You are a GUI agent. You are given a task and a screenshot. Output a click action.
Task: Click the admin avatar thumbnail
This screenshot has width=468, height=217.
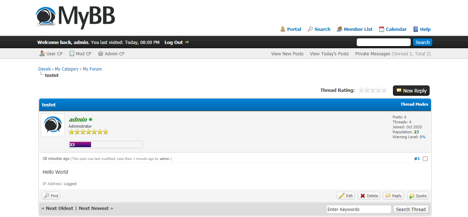(53, 125)
